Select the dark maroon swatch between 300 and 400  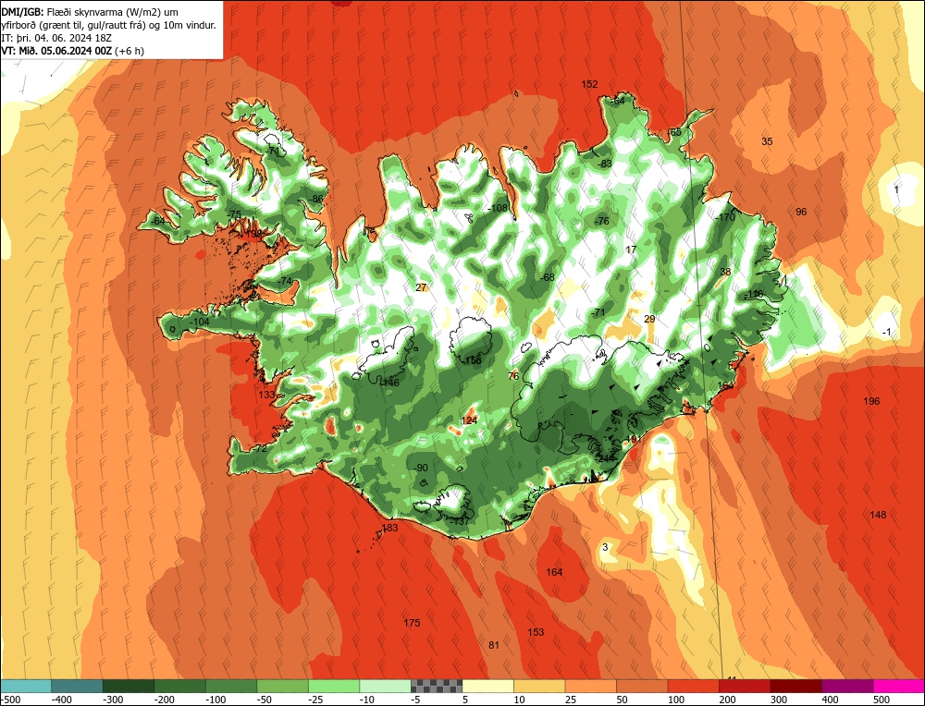click(x=795, y=686)
